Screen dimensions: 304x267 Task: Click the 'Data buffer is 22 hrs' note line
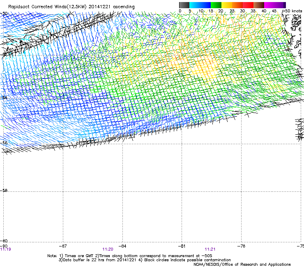tap(145, 260)
